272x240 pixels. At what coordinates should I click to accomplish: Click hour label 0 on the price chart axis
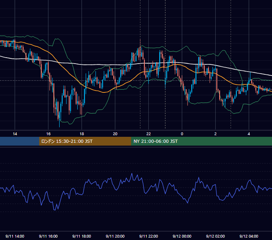tap(182, 134)
